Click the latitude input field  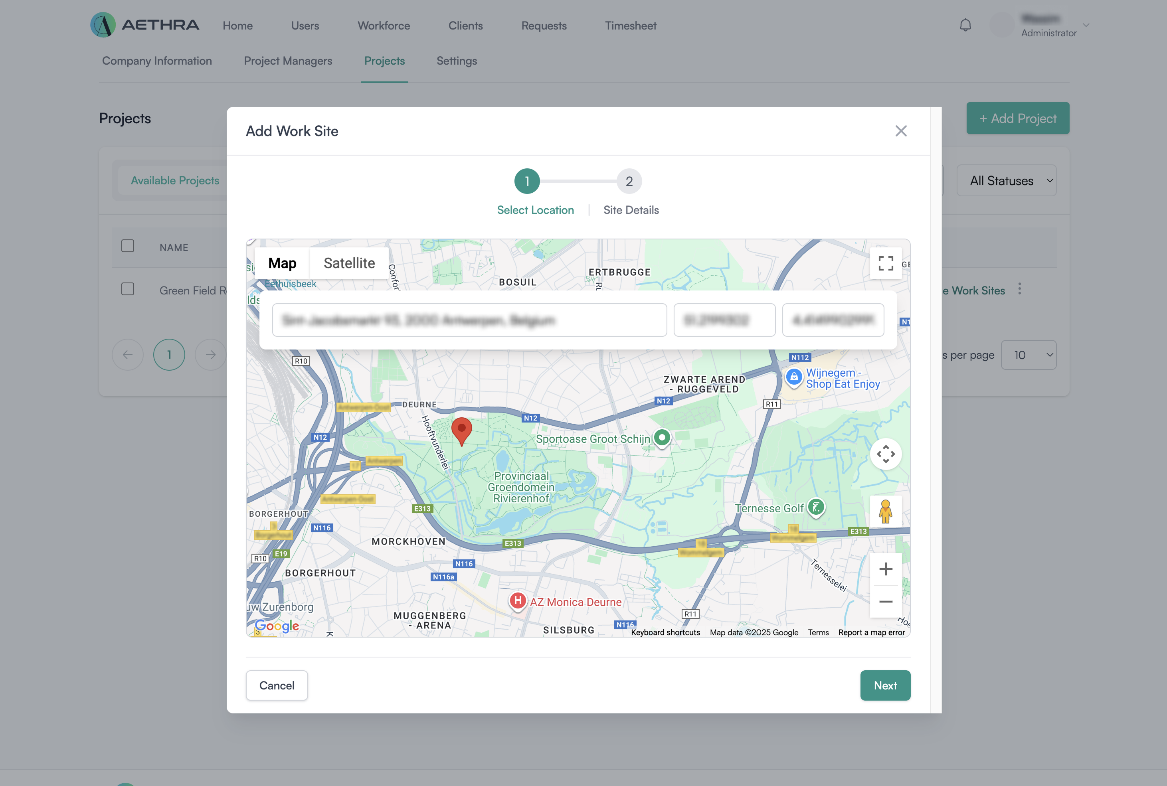pos(724,320)
